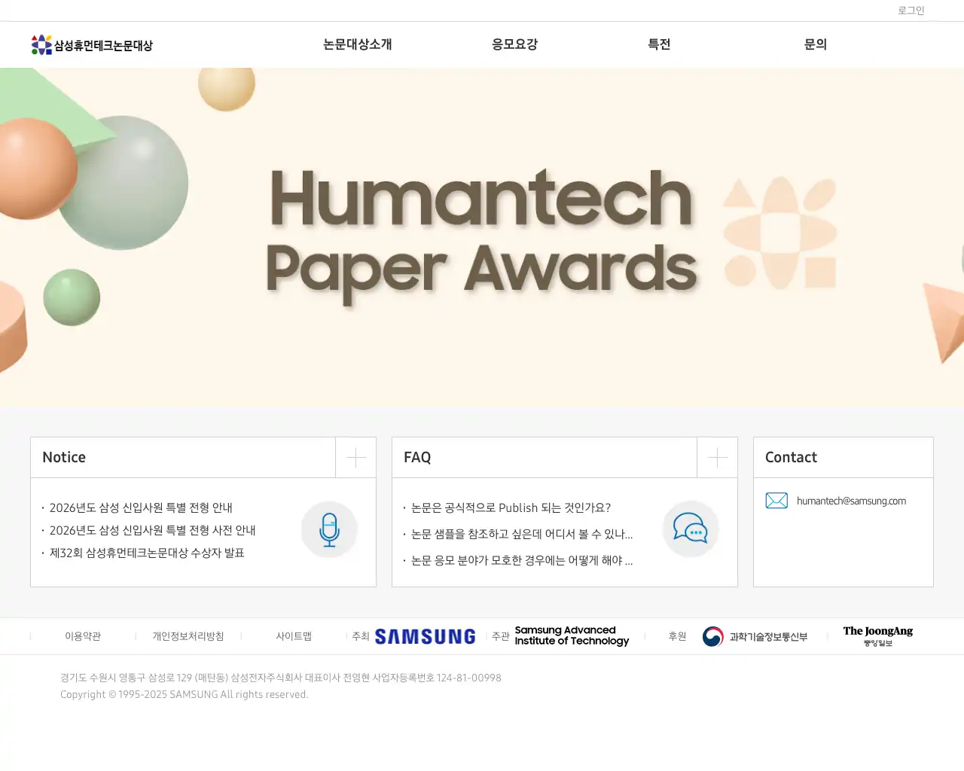Open notice 제32회 삼성휴먼테크논문대상 수상자 발표
This screenshot has width=964, height=771.
147,553
